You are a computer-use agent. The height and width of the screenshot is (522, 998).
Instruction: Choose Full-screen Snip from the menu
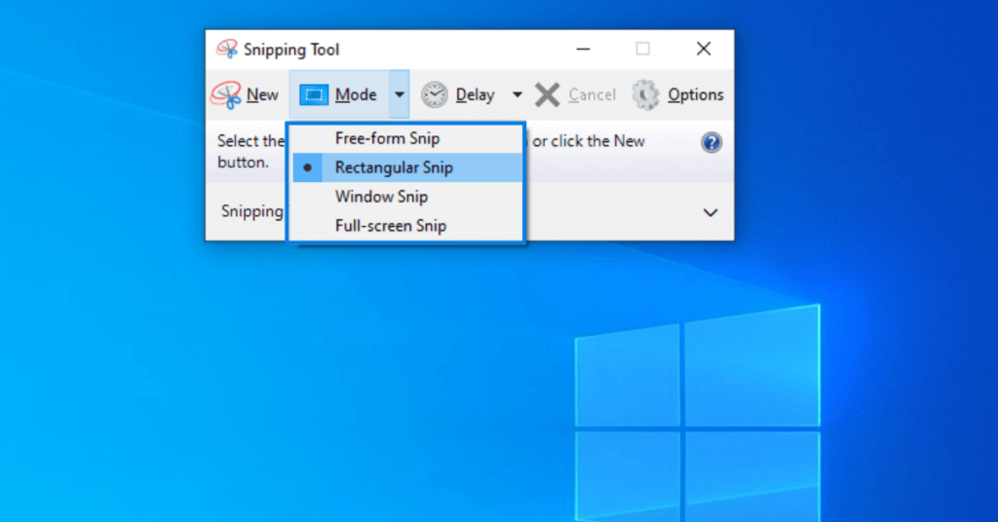point(407,226)
